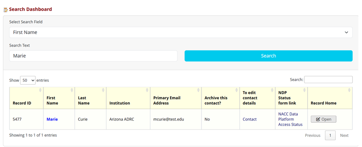The height and width of the screenshot is (147, 362).
Task: Sort by Primary Email Address column
Action: [x=176, y=98]
